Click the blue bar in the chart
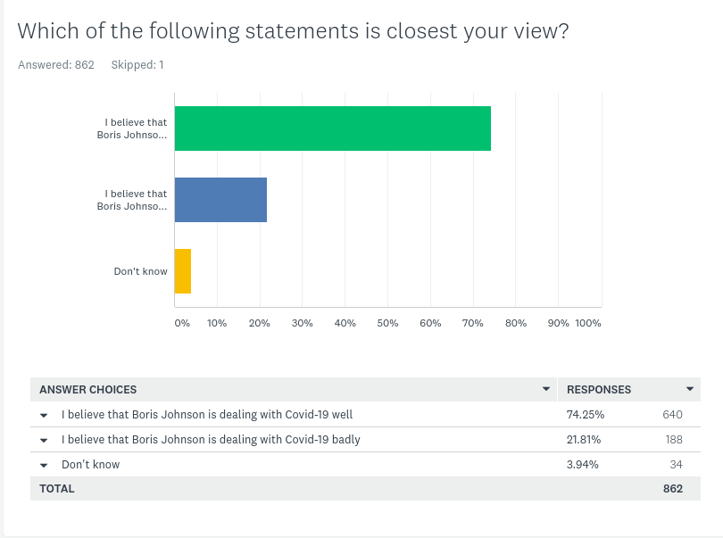The image size is (723, 538). click(x=220, y=200)
